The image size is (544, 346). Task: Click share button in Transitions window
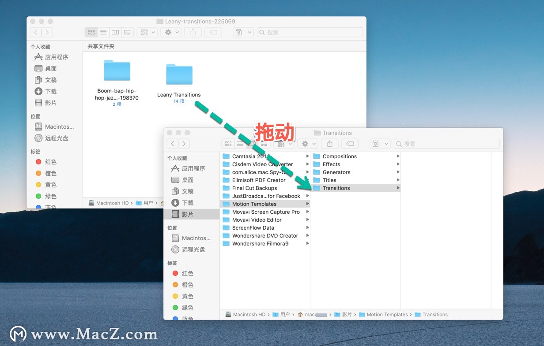(330, 144)
